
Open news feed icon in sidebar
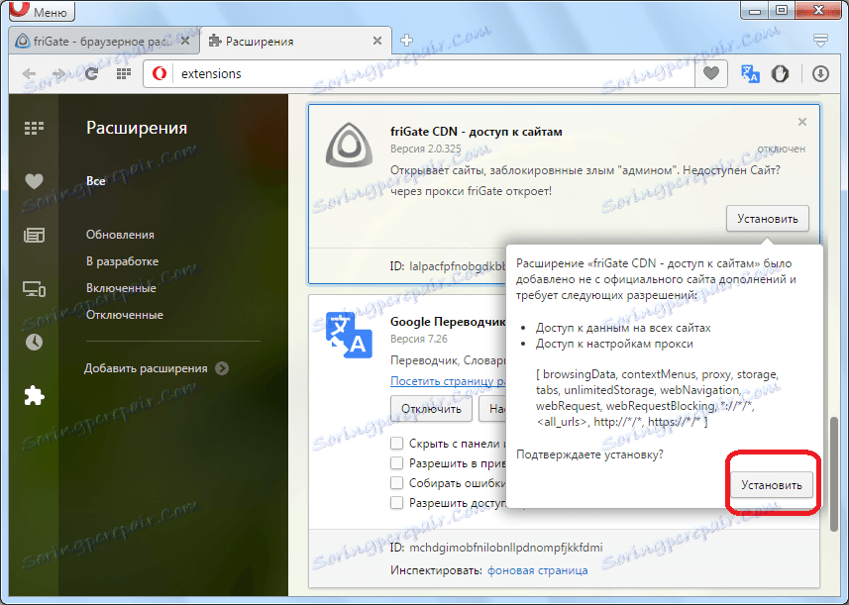point(34,235)
